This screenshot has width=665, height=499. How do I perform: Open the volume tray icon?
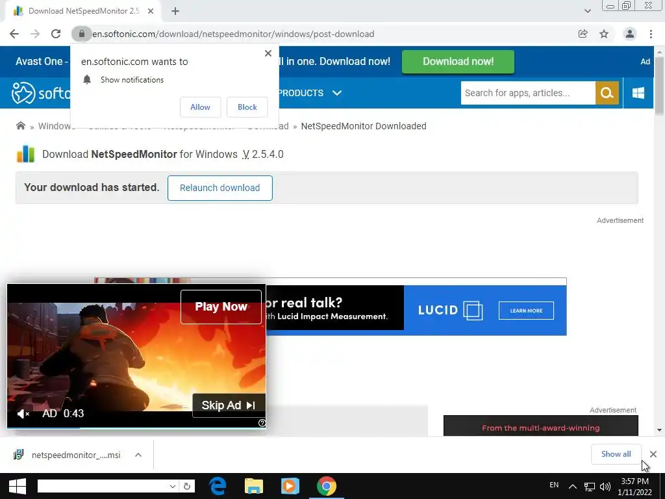click(605, 487)
